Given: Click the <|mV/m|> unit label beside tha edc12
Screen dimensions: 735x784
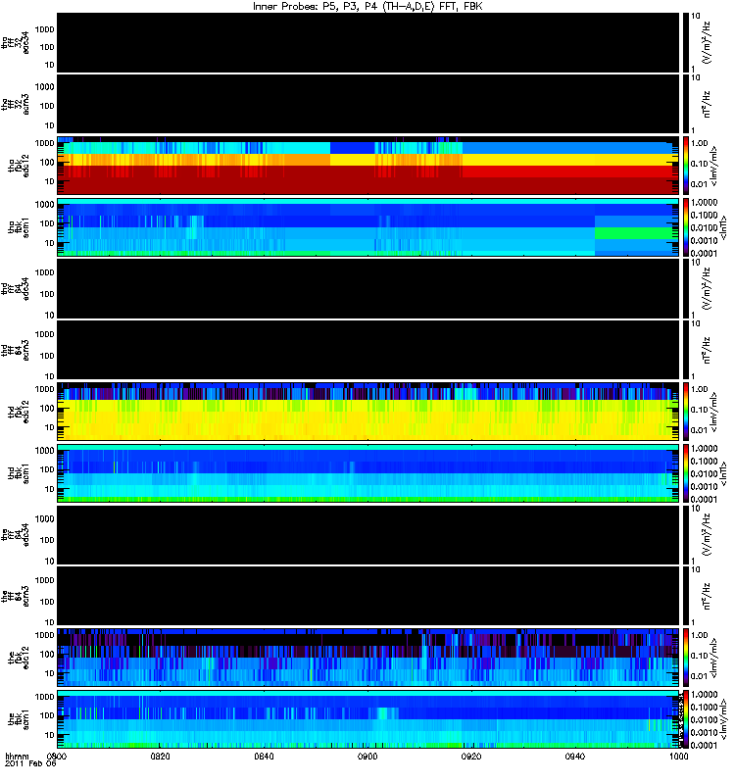Looking at the screenshot, I should 713,166.
